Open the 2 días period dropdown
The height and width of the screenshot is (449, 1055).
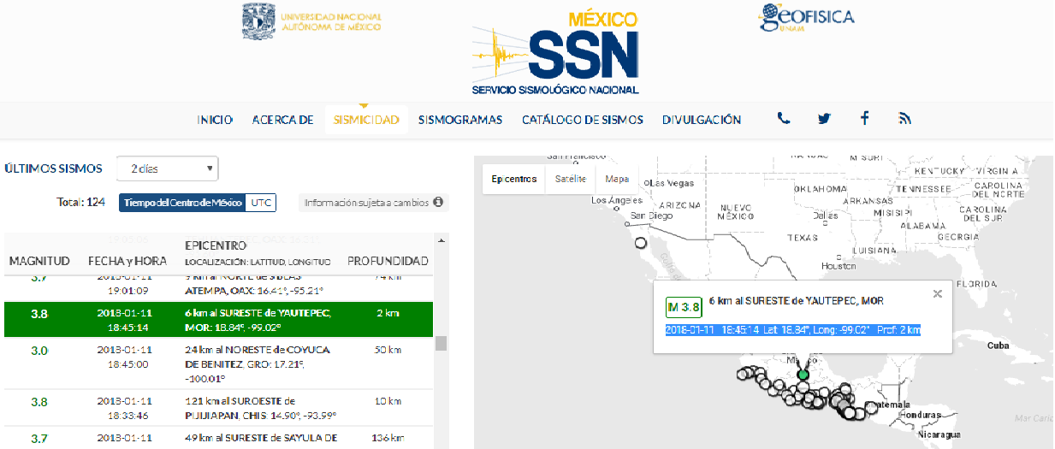coord(167,168)
